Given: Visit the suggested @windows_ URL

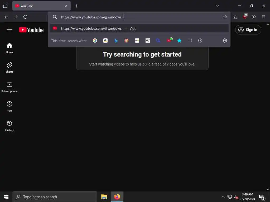Looking at the screenshot, I should coord(139,28).
